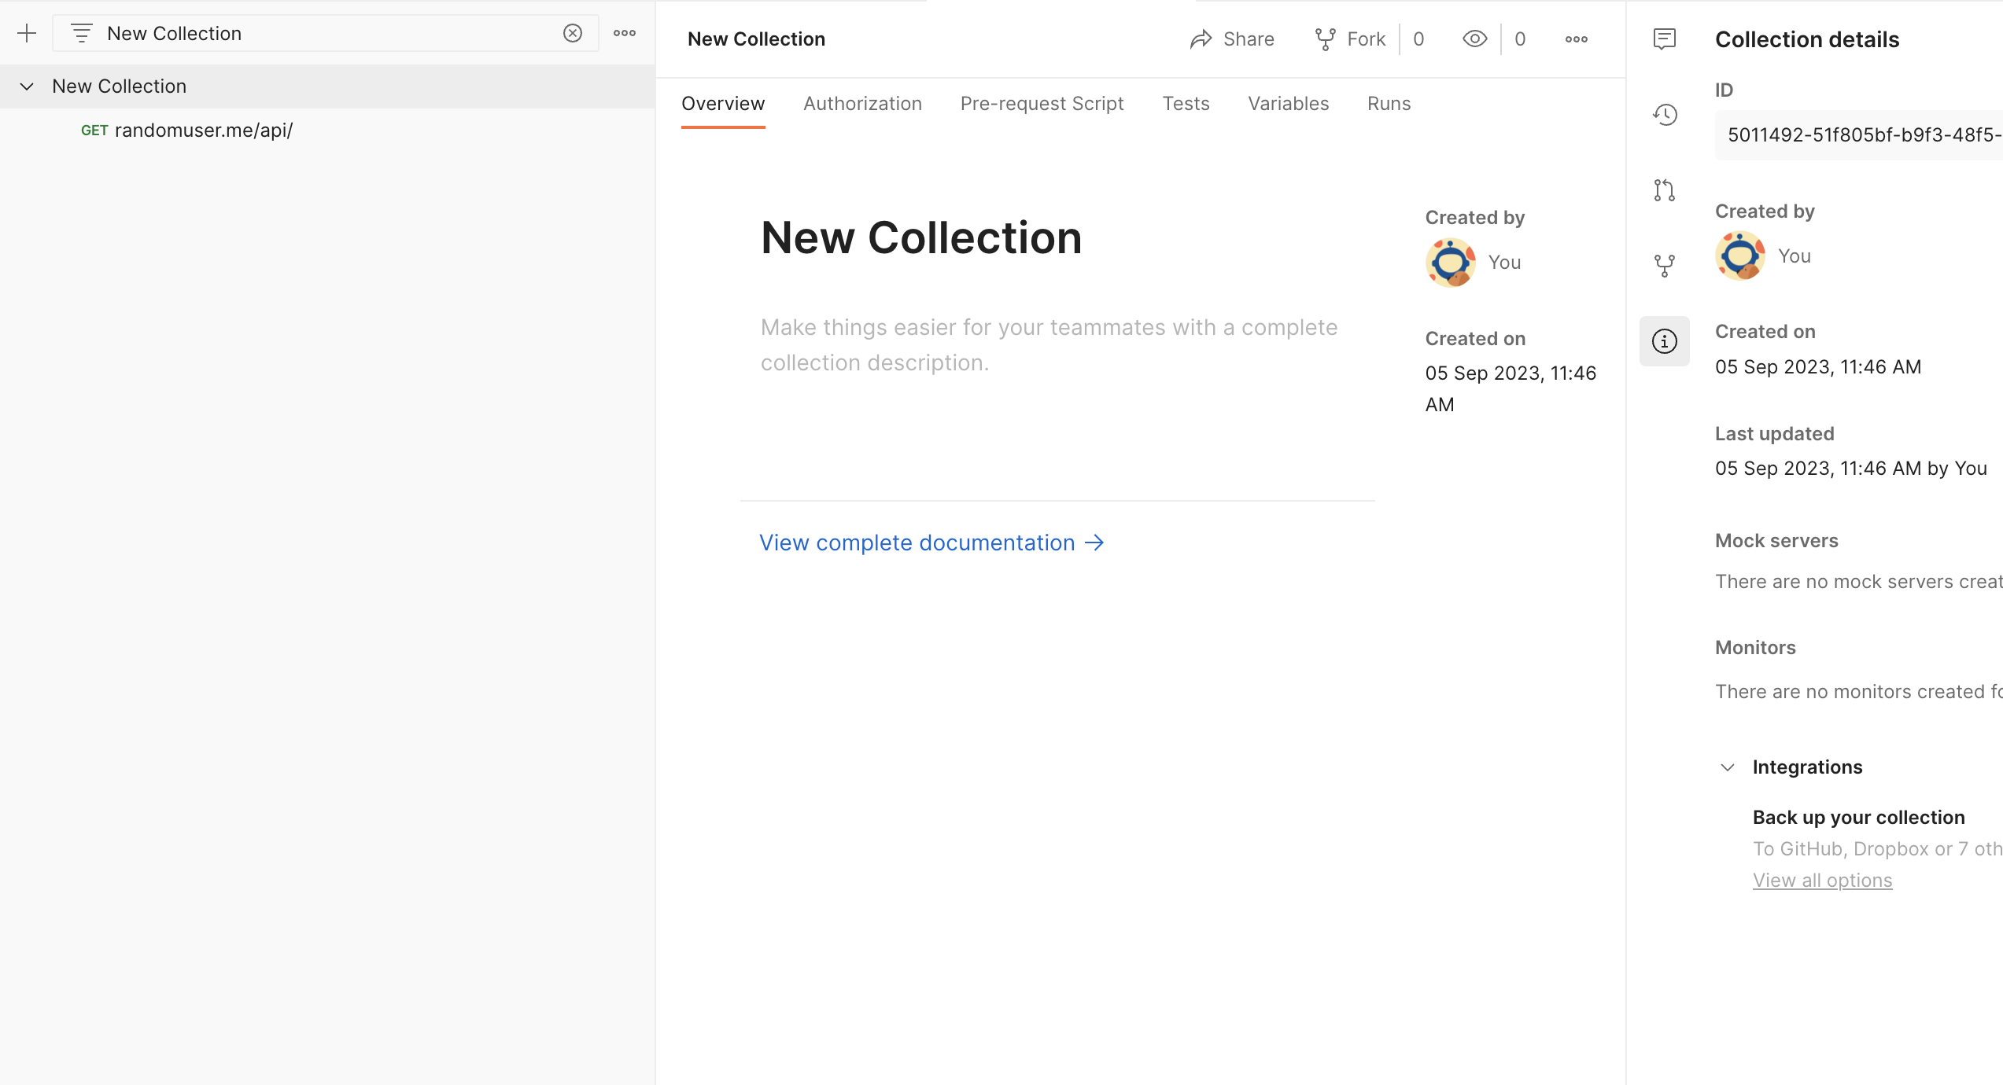Click the Fork button
Screen dimensions: 2003x1085
point(1350,39)
